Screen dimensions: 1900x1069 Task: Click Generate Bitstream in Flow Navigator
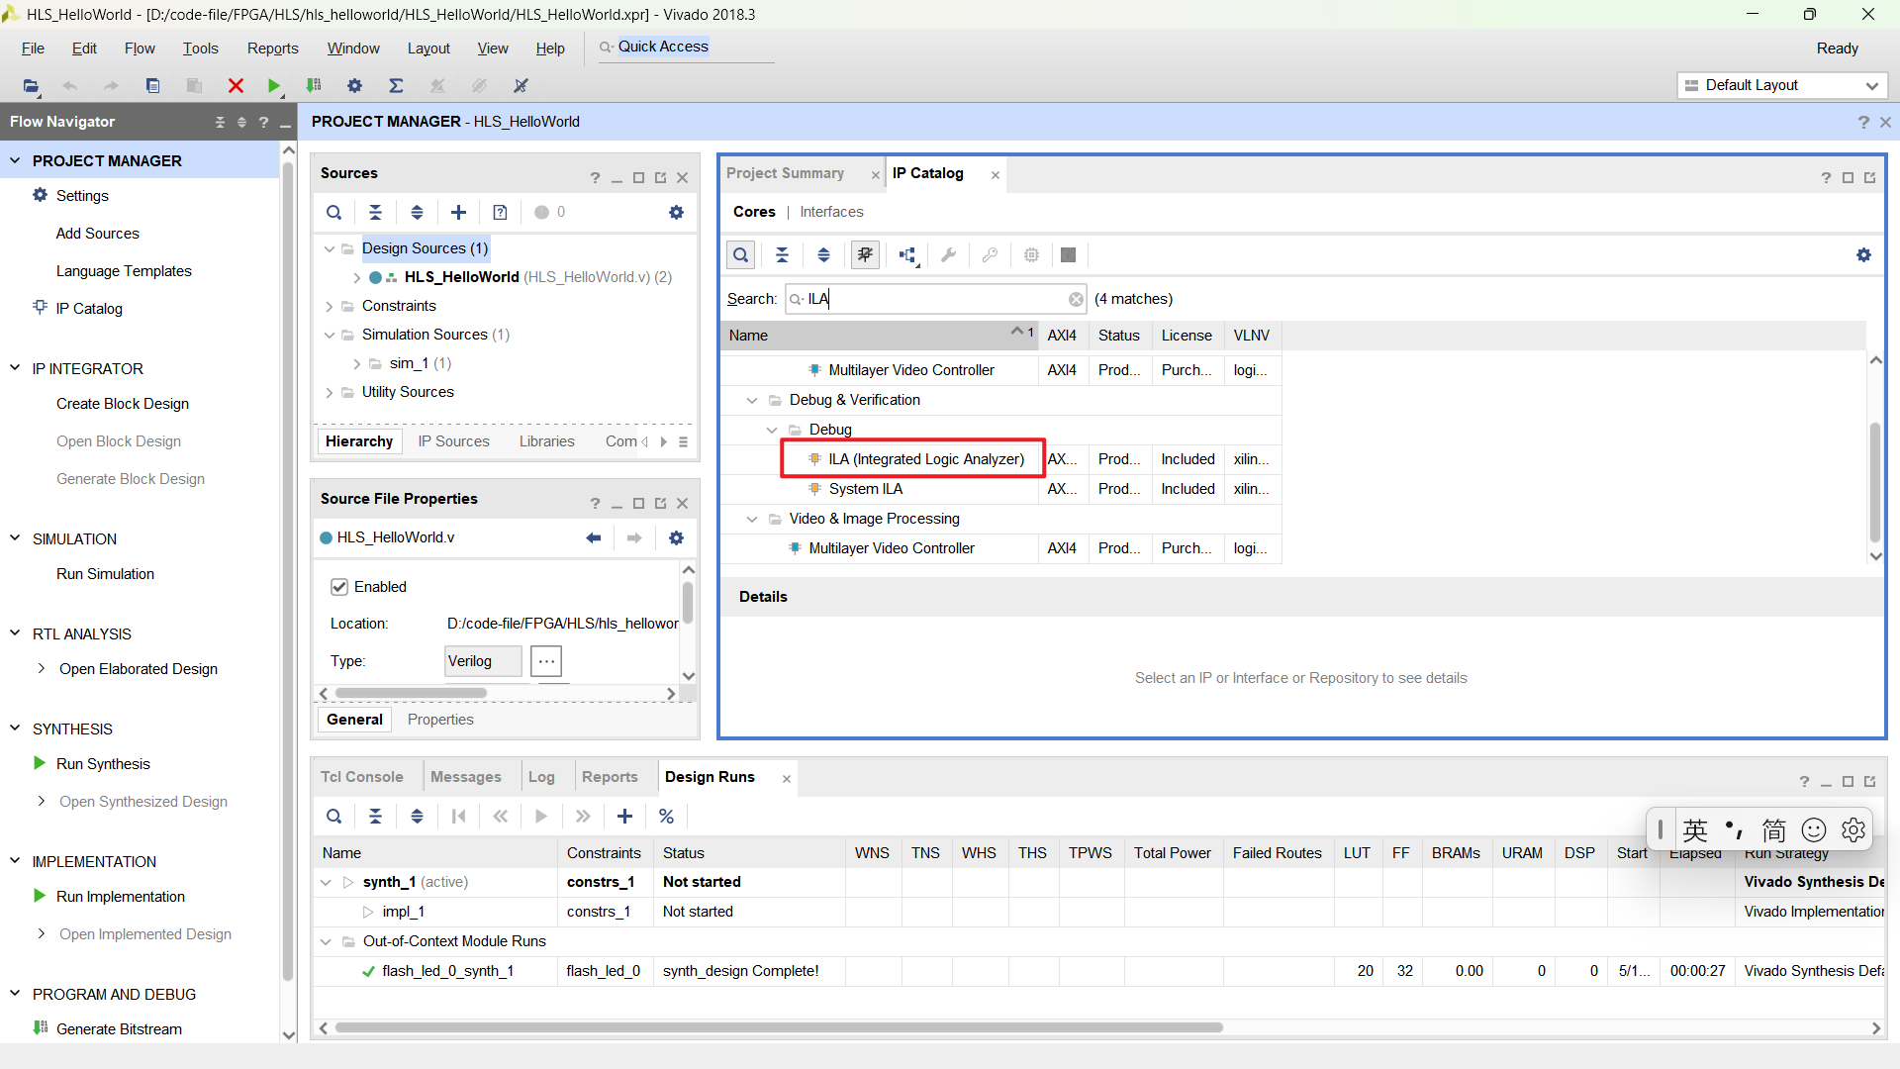coord(119,1029)
